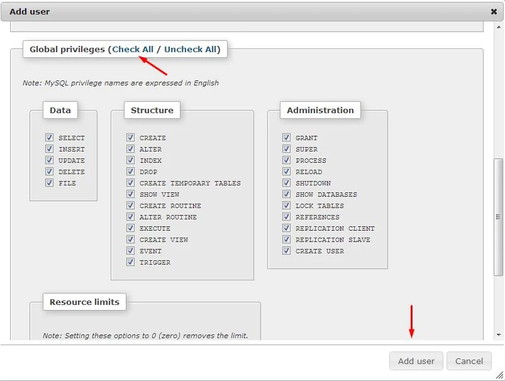Toggle the CREATE USER checkbox
505x381 pixels.
286,251
